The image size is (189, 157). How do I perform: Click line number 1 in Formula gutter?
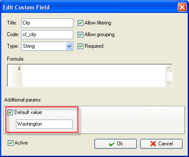point(19,68)
